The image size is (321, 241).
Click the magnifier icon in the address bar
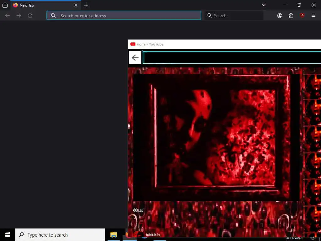53,15
